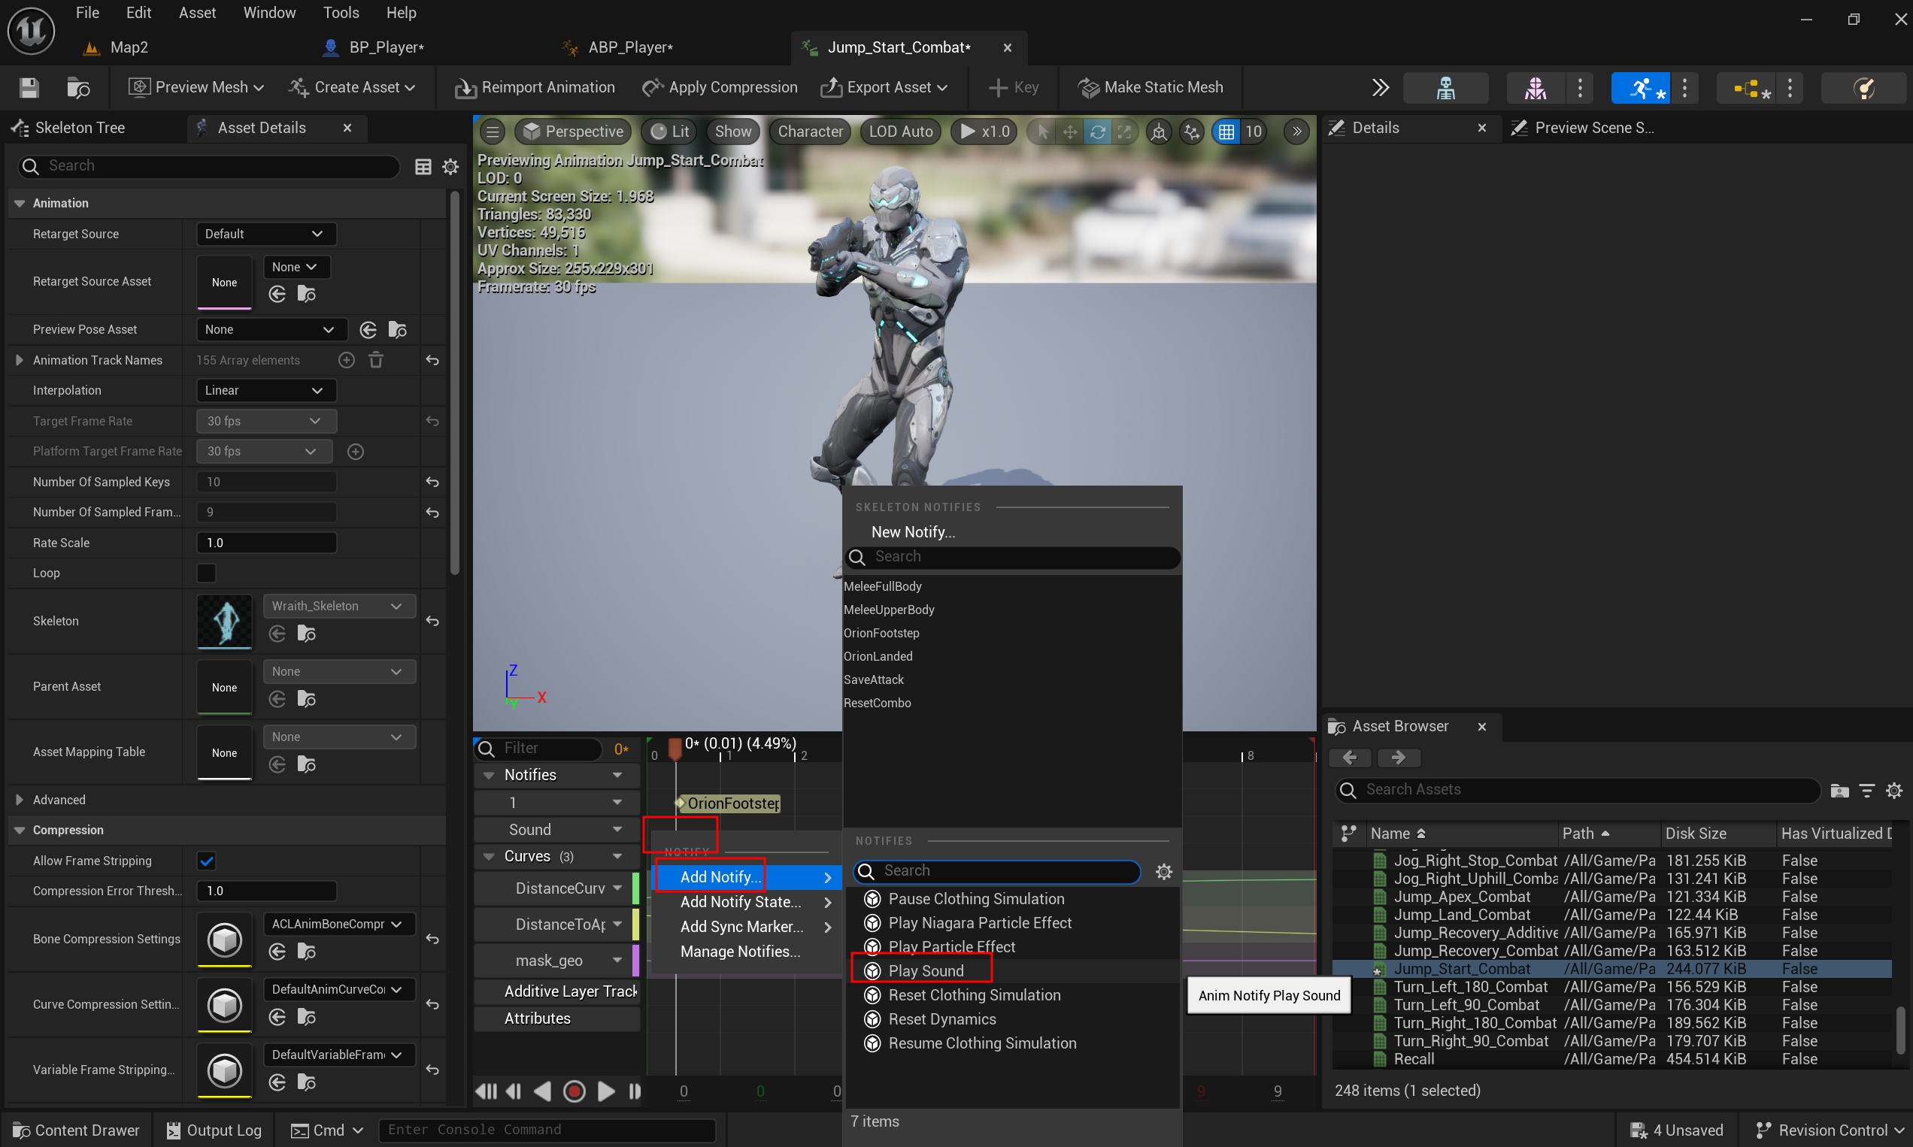This screenshot has width=1913, height=1147.
Task: Open the Window menu
Action: 269,12
